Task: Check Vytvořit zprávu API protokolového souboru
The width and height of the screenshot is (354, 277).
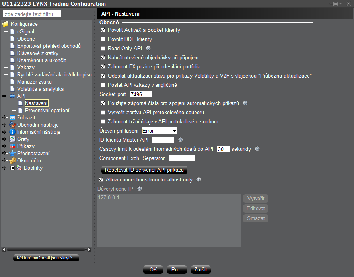Action: 103,112
